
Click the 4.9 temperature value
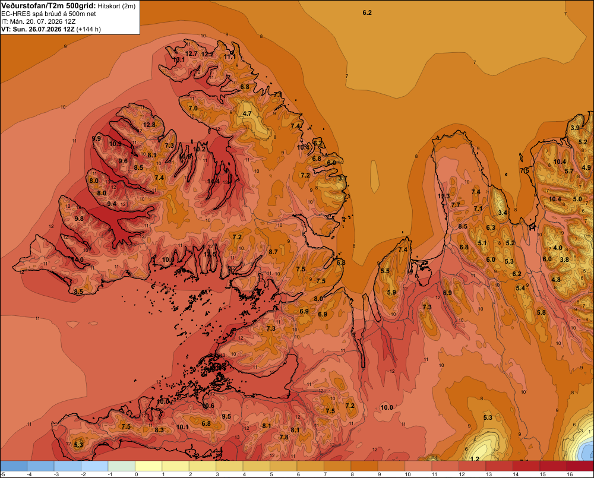pos(586,167)
